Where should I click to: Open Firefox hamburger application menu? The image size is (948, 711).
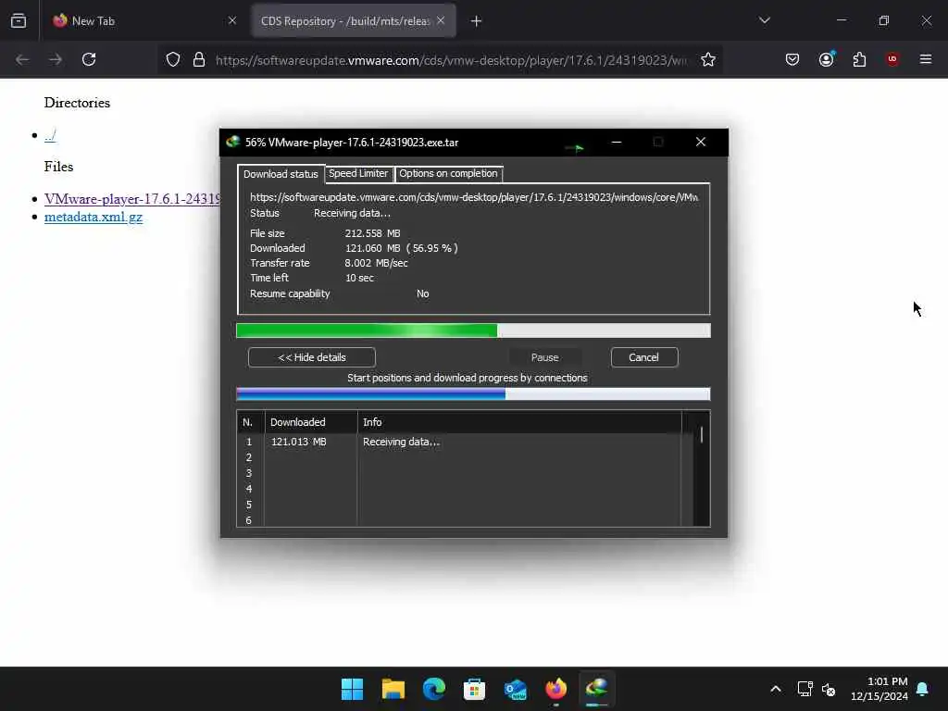(x=926, y=59)
